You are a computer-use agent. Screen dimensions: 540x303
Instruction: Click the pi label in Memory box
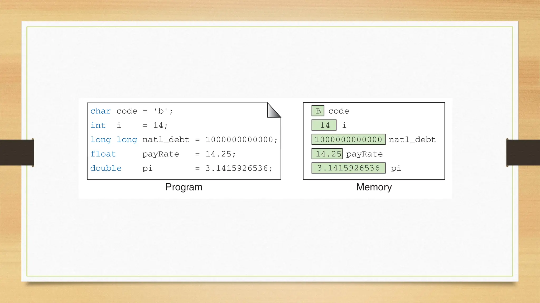click(x=396, y=168)
